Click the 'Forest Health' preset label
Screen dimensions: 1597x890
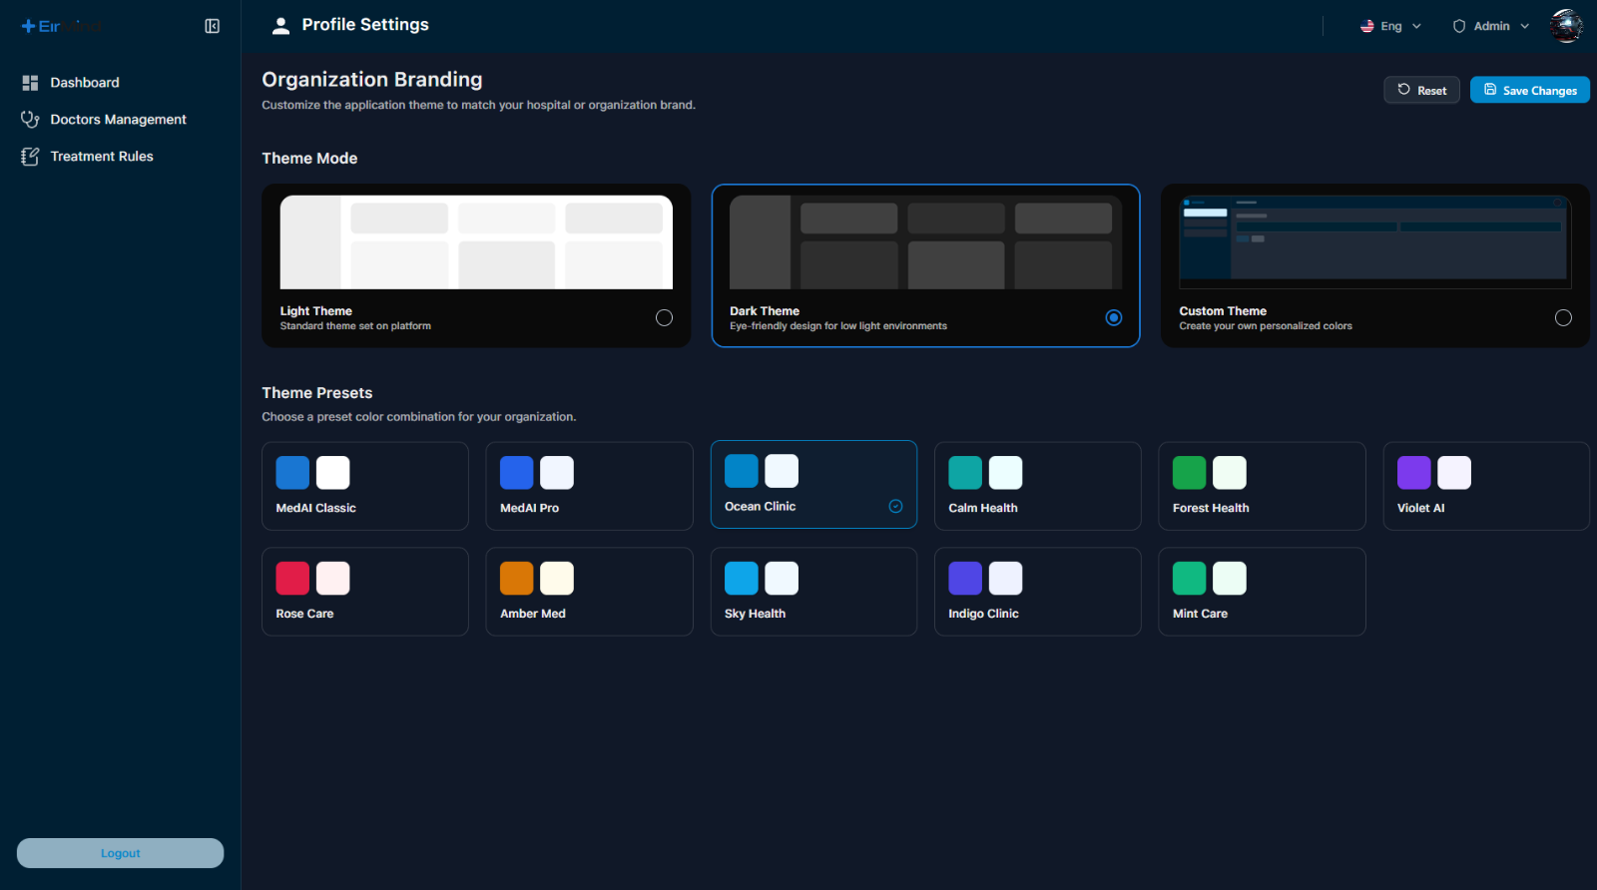(1211, 508)
